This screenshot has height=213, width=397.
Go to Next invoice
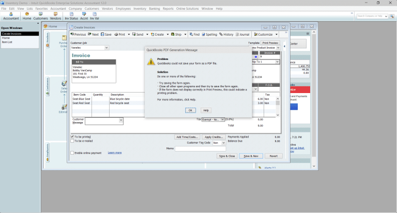(x=93, y=35)
